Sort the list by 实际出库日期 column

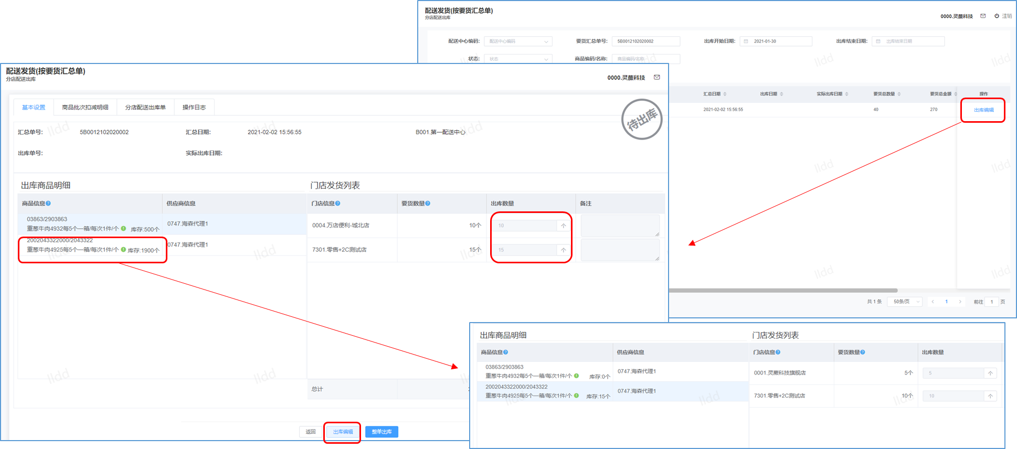coord(846,94)
